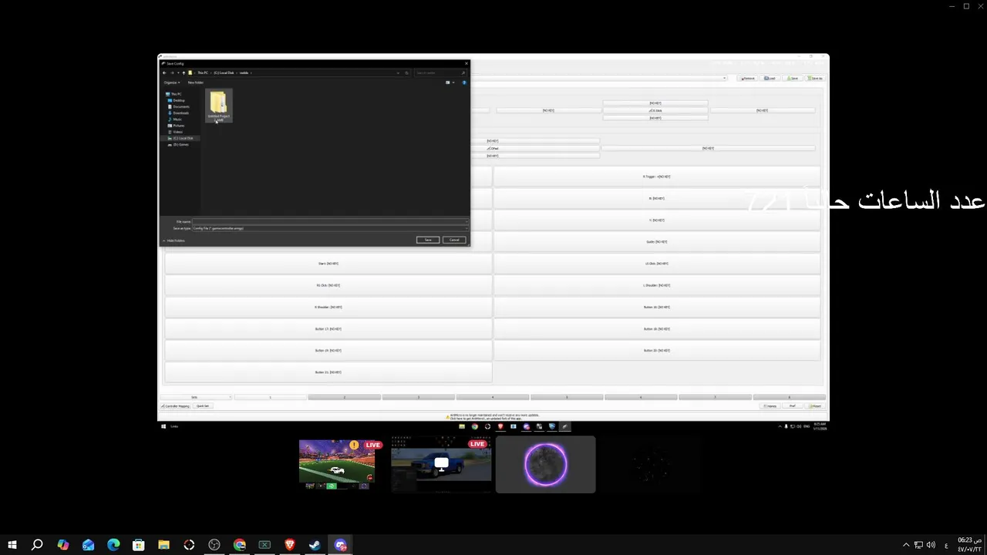Click the Start mapping button
The image size is (987, 555).
(x=328, y=264)
